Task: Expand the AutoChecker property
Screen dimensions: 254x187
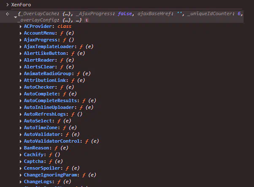Action: [21, 87]
